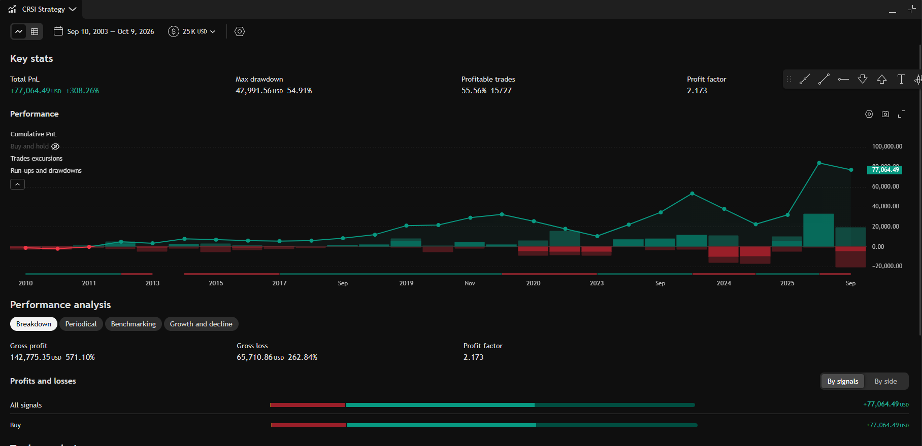922x446 pixels.
Task: Select the Horizontal Ray drawing tool
Action: (843, 79)
